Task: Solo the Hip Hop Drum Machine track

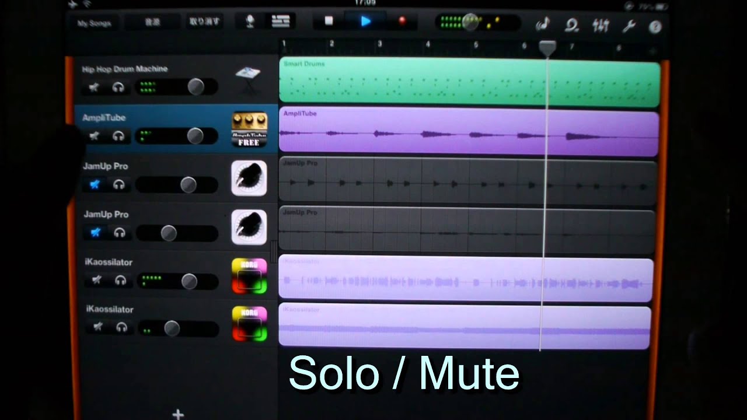Action: [x=119, y=87]
